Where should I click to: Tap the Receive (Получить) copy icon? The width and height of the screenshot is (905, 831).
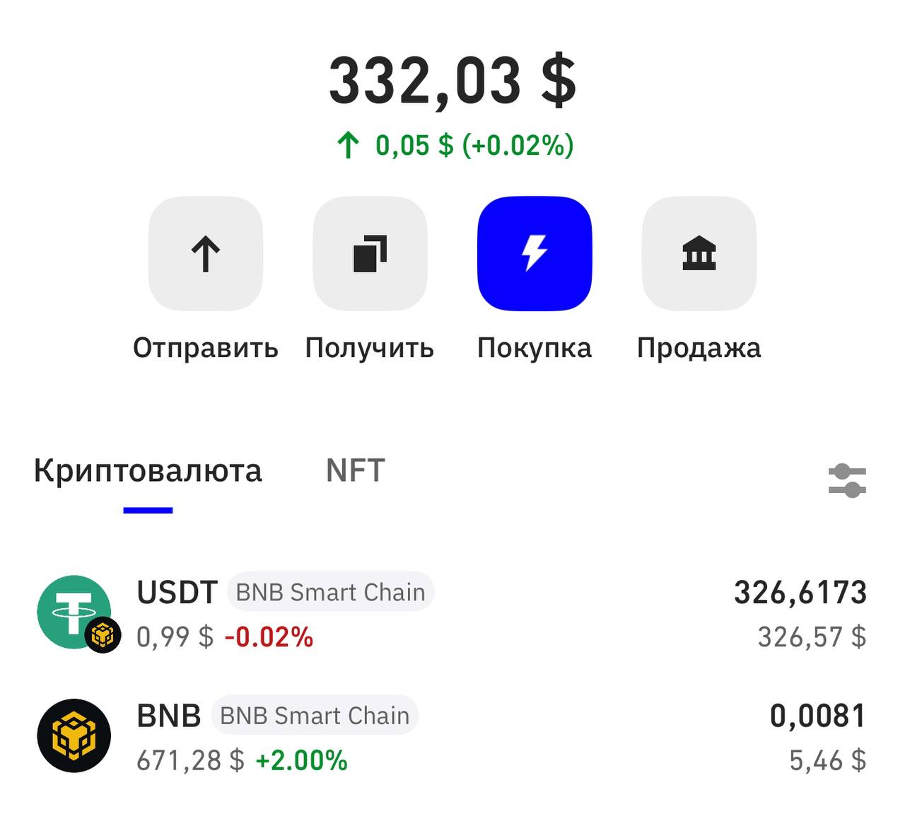point(370,253)
